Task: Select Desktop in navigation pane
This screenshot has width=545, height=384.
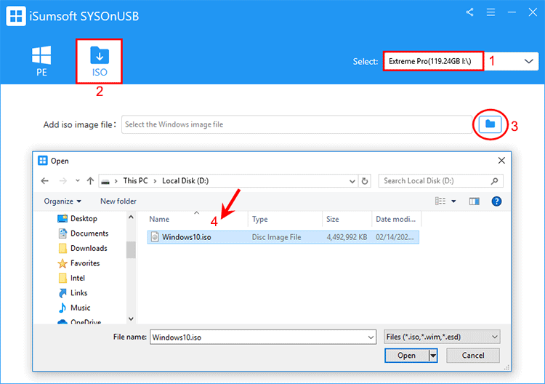Action: tap(78, 218)
